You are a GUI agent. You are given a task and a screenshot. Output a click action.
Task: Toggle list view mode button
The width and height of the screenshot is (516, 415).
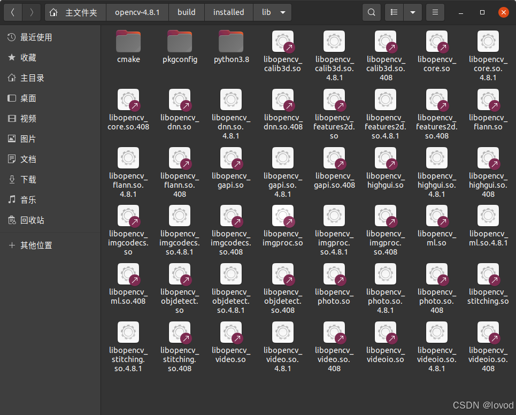[x=394, y=12]
